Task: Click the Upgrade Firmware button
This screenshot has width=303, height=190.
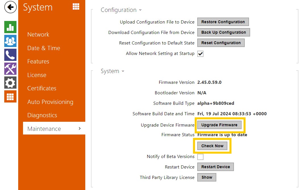Action: click(219, 125)
